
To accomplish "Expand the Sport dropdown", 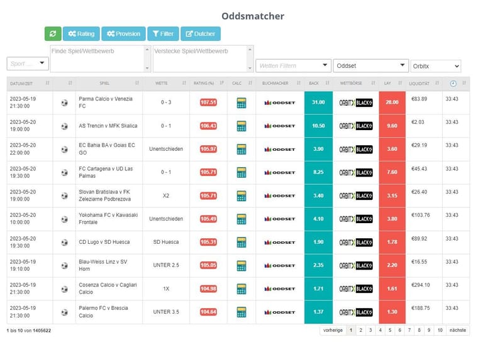I will point(28,63).
